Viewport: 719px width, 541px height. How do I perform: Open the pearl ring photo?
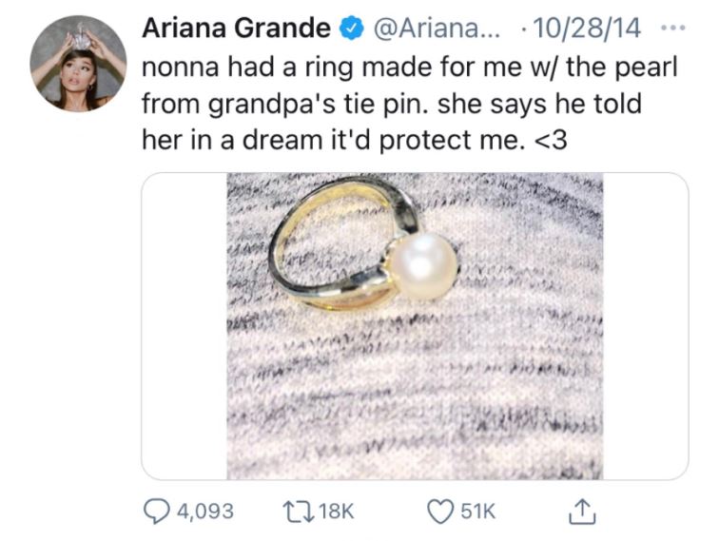click(415, 326)
